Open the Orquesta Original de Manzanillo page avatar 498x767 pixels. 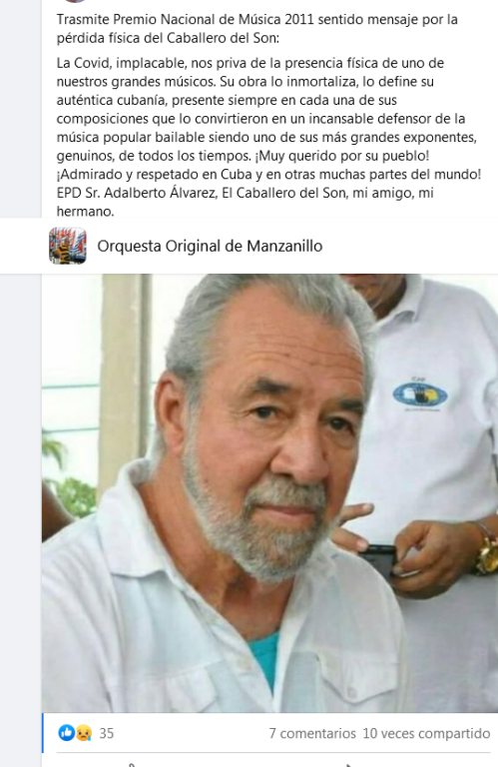click(x=68, y=246)
